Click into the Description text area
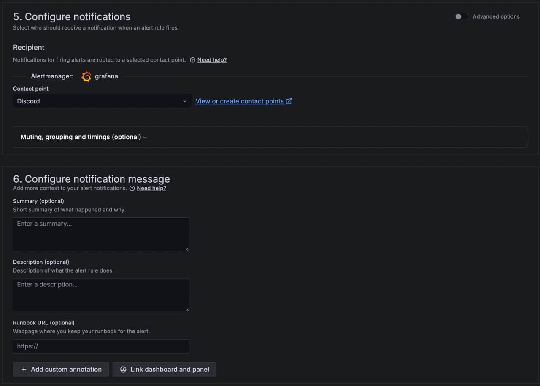Viewport: 540px width, 386px height. click(101, 295)
